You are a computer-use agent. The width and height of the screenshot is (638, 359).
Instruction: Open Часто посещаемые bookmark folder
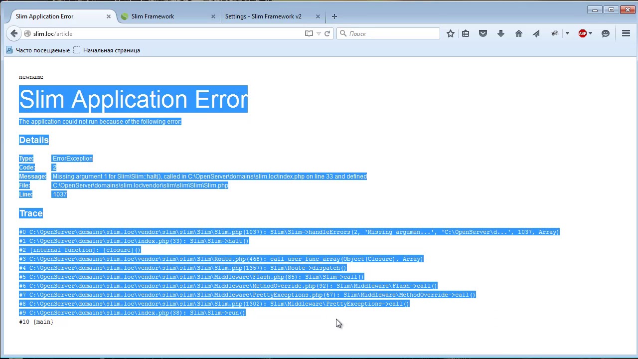point(38,50)
